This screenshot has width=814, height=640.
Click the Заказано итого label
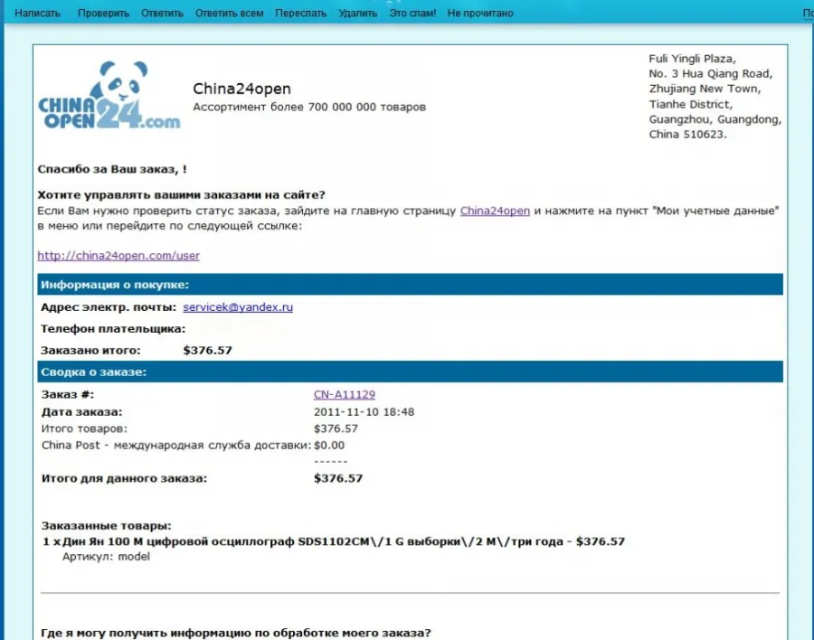[x=90, y=351]
